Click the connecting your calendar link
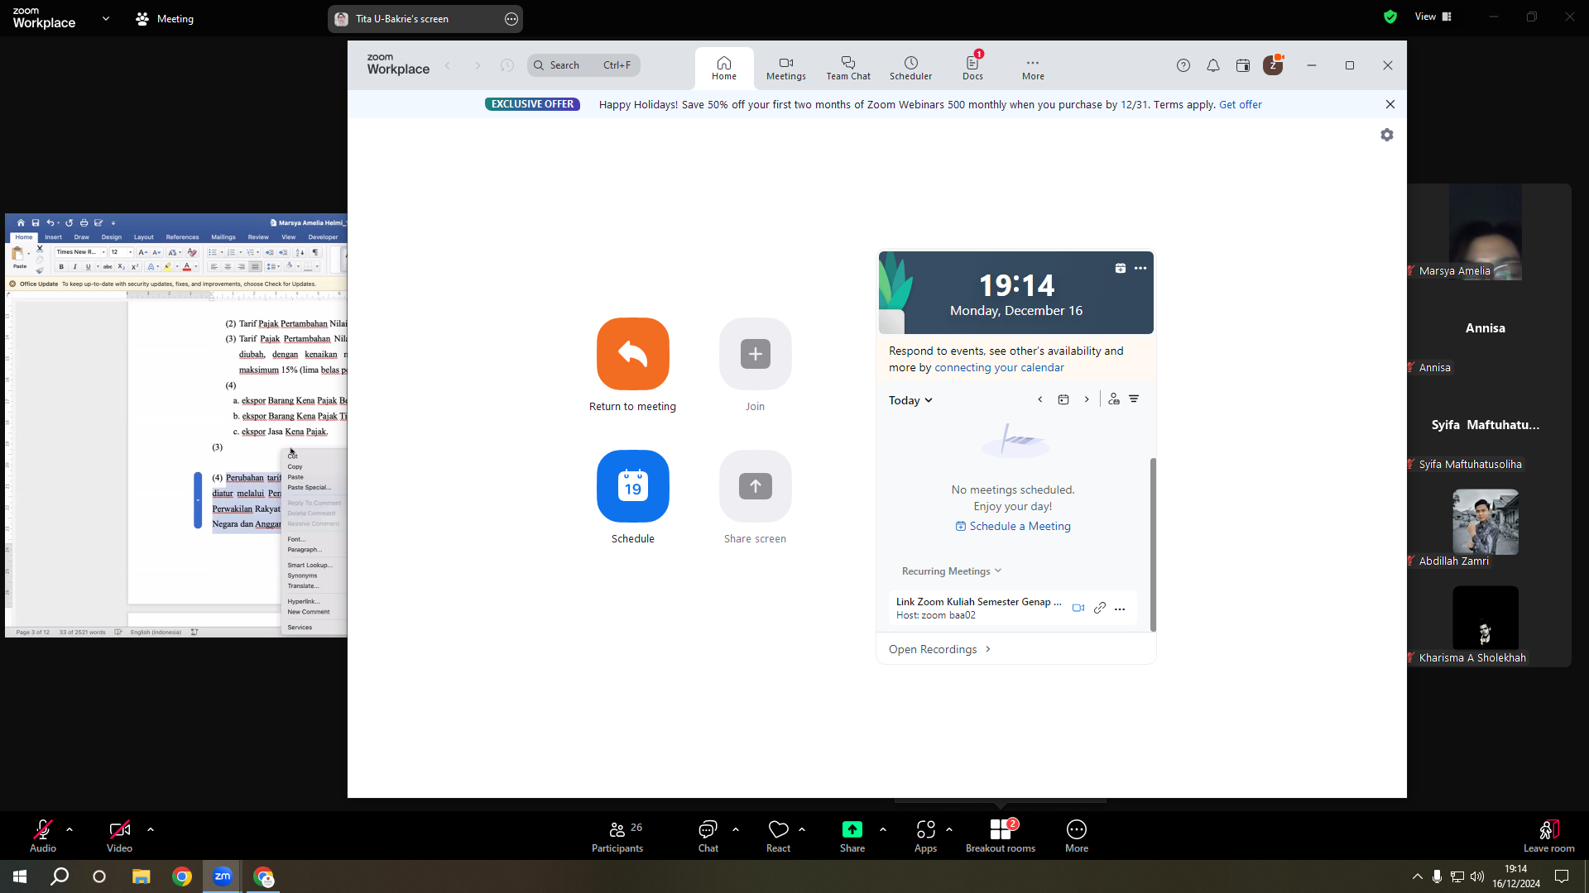Screen dimensions: 1589x893 click(x=999, y=368)
